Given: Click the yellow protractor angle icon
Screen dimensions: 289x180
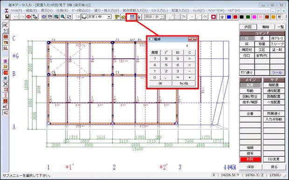Looking at the screenshot, I should click(x=124, y=17).
